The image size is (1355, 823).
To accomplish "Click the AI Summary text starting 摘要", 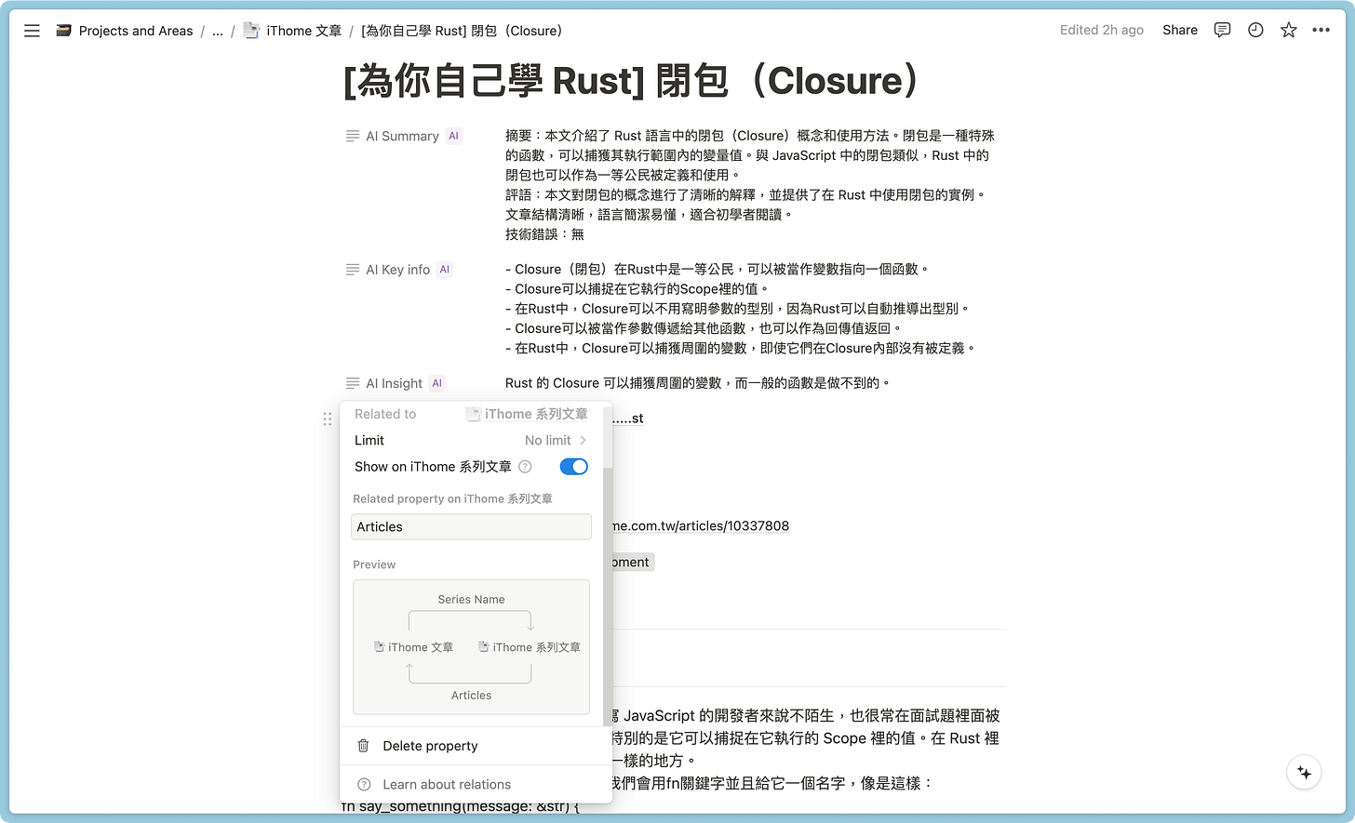I will coord(750,155).
